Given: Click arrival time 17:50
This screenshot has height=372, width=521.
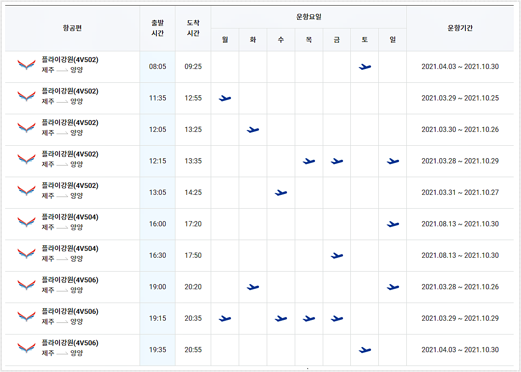Looking at the screenshot, I should click(193, 256).
